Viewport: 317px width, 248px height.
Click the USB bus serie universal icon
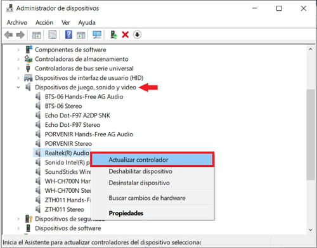28,69
